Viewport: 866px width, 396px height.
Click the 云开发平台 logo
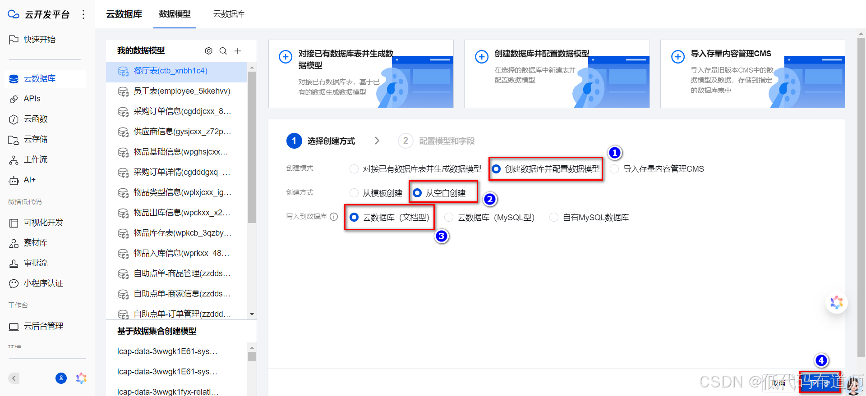coord(39,14)
